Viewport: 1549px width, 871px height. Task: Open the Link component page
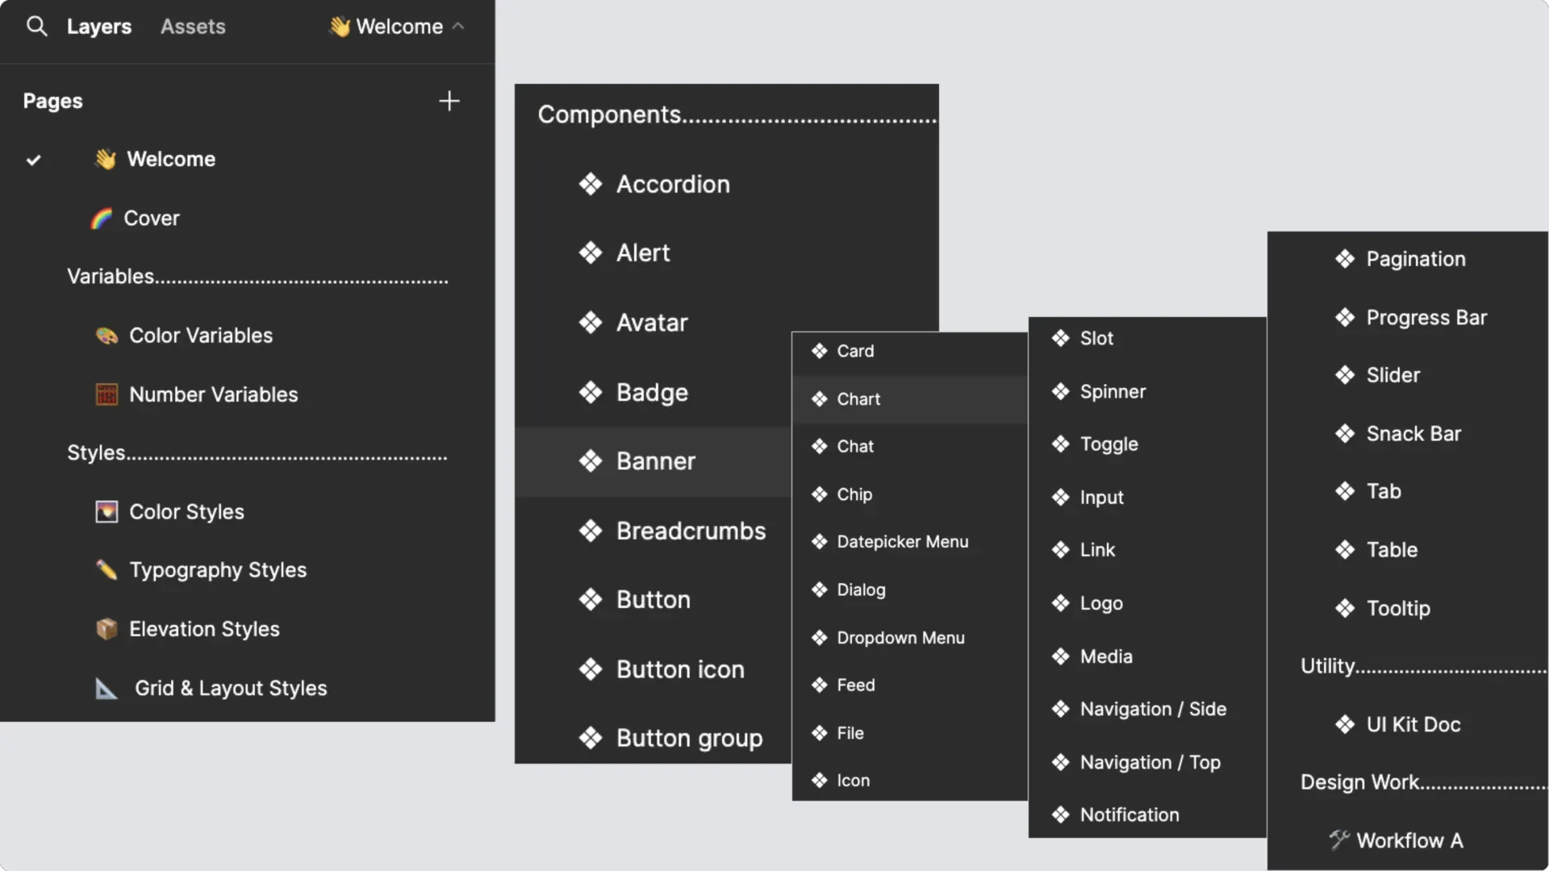tap(1097, 550)
